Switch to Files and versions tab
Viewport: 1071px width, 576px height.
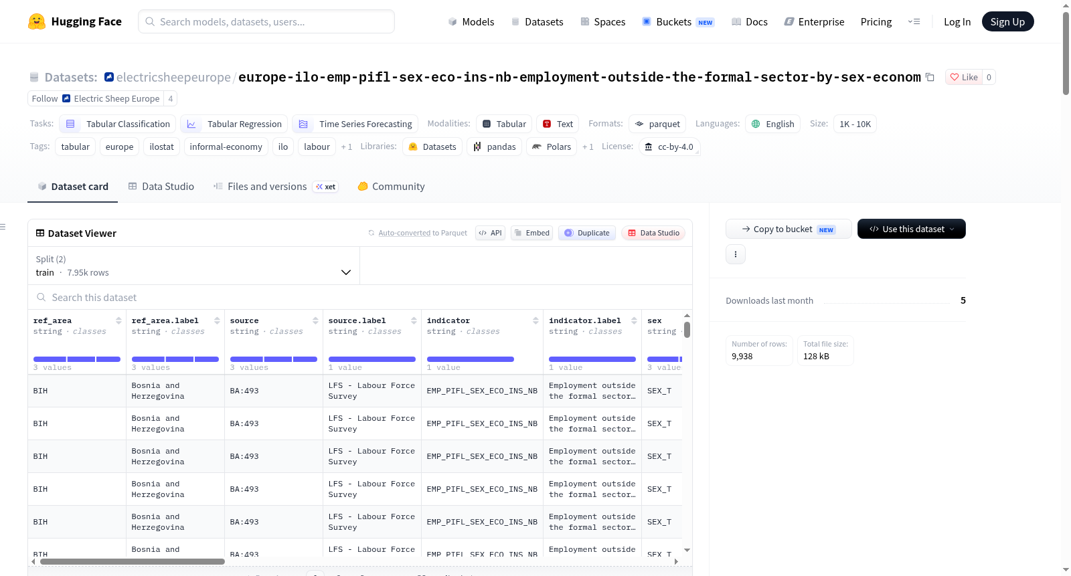[275, 187]
